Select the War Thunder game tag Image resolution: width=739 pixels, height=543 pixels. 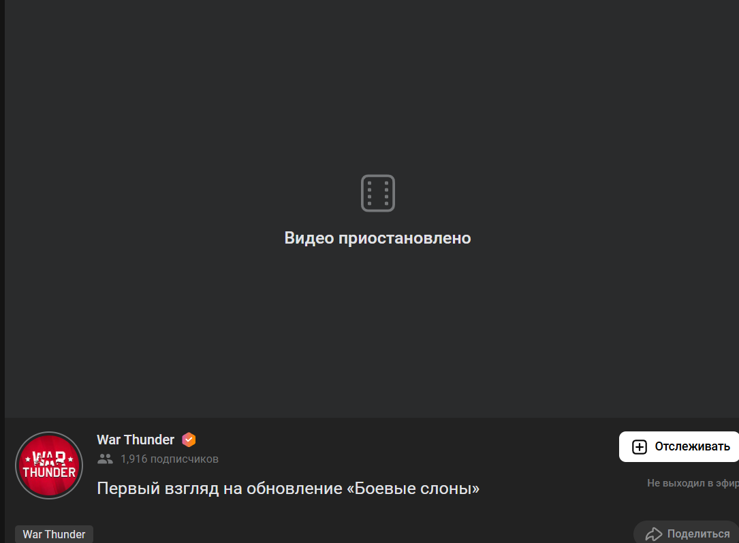click(54, 534)
